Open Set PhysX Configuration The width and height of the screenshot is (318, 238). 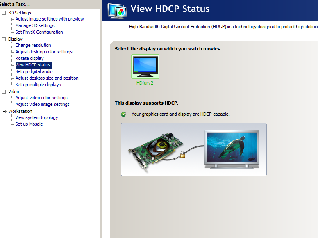point(39,32)
